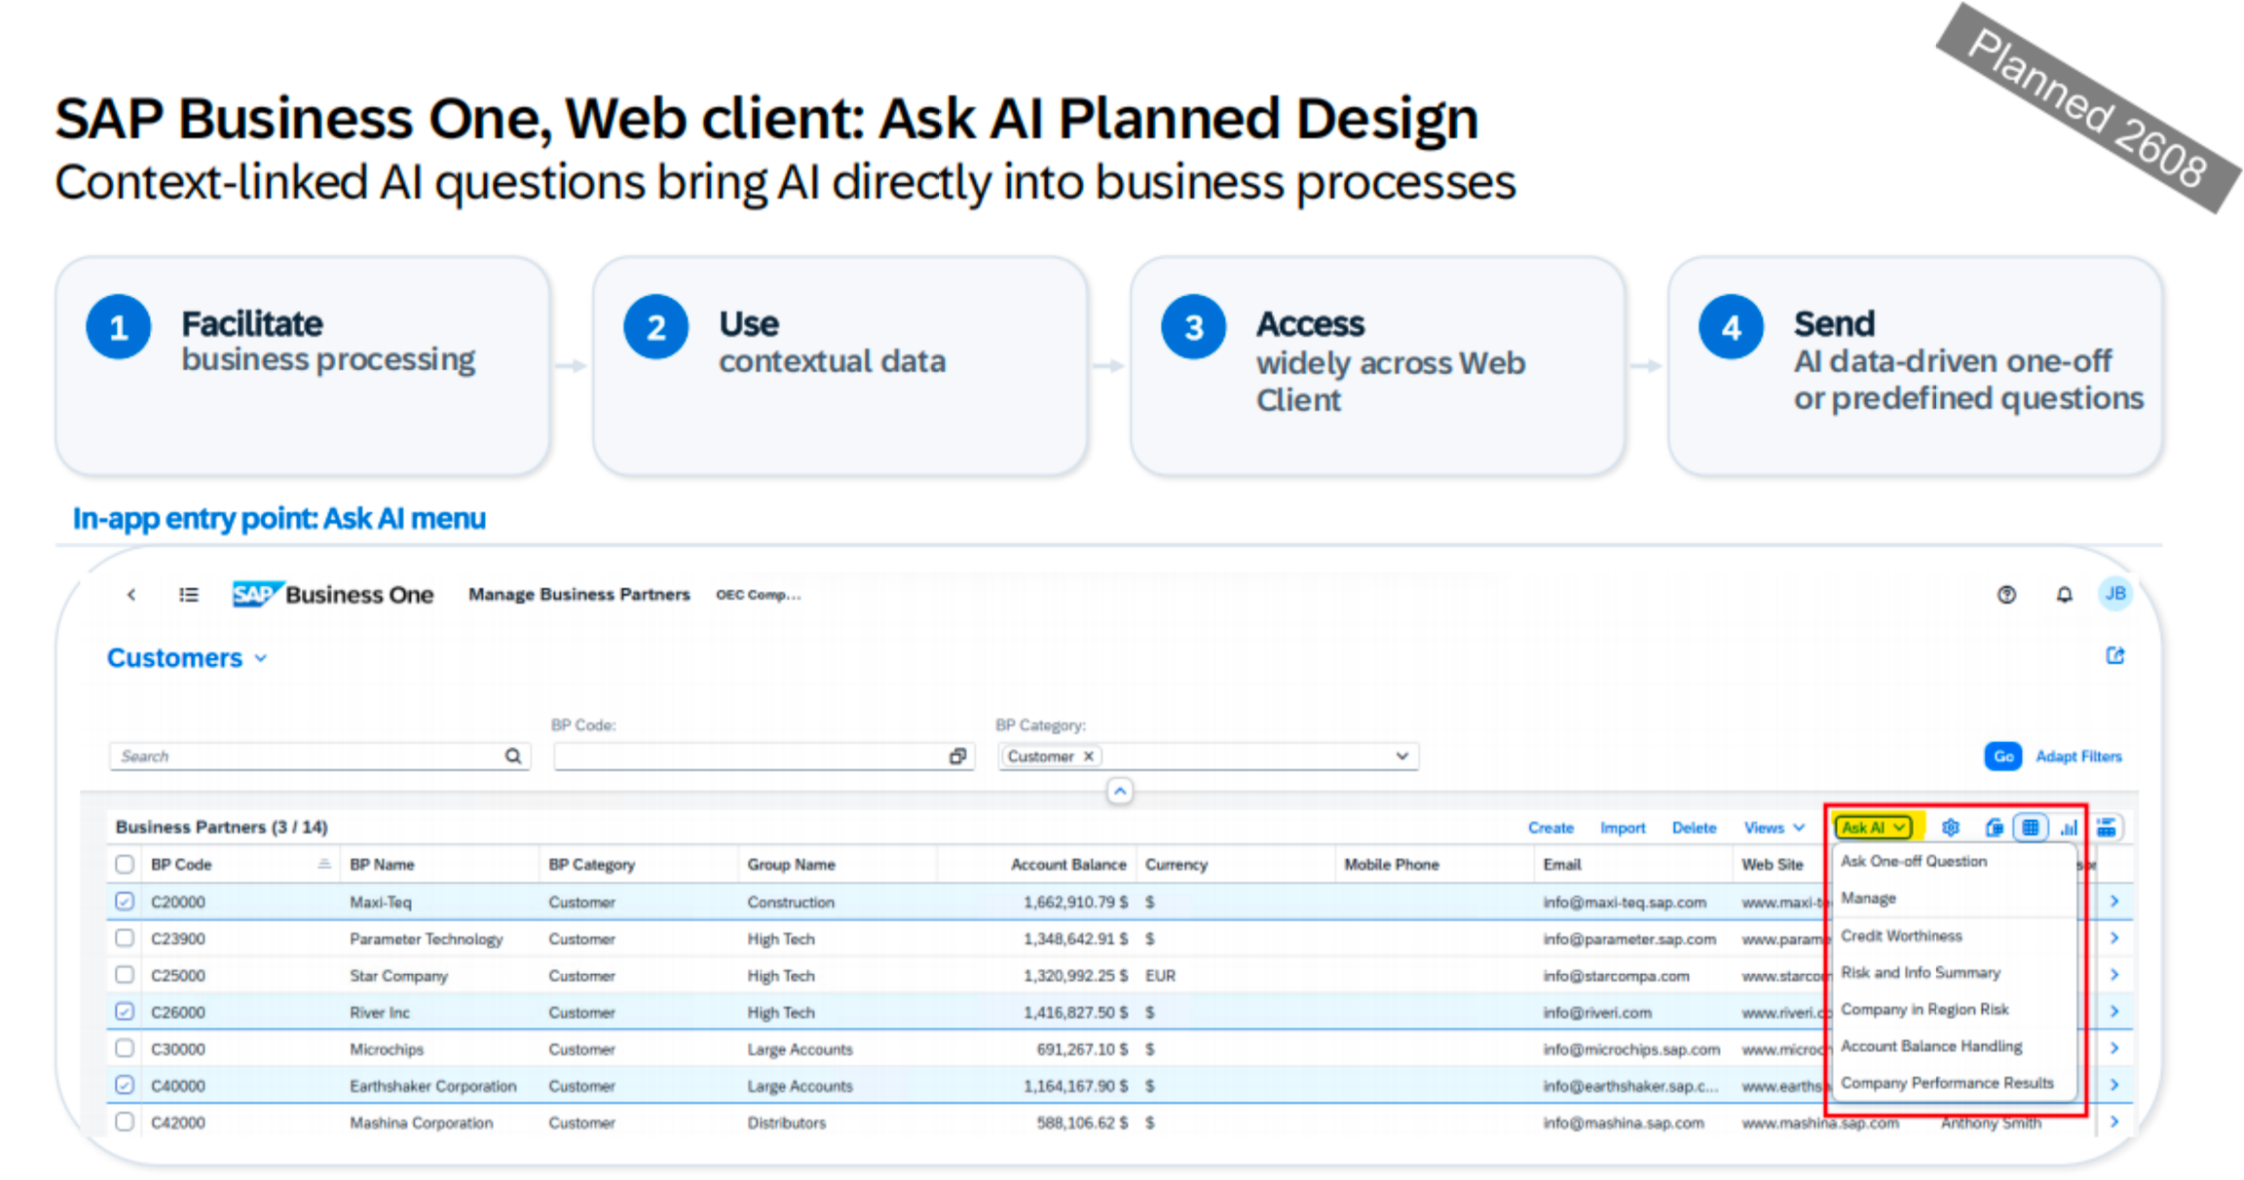The image size is (2244, 1180).
Task: Click the OEC Comp... company label
Action: coord(759,594)
